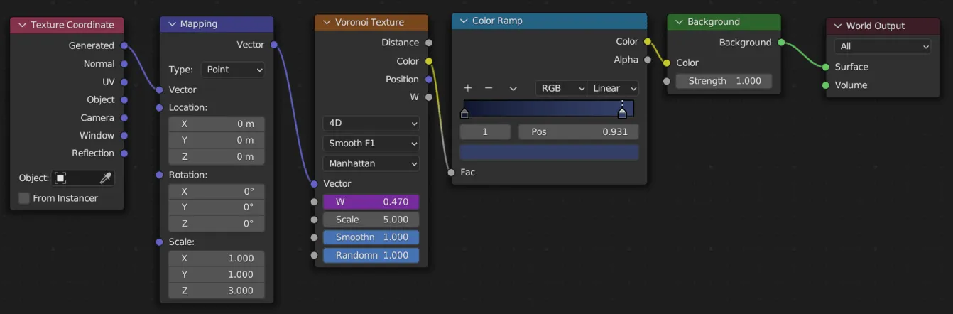Image resolution: width=953 pixels, height=314 pixels.
Task: Click the Background Strength input socket
Action: 666,81
